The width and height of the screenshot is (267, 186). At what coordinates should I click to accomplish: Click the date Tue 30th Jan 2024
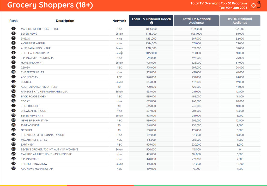pyautogui.click(x=233, y=8)
